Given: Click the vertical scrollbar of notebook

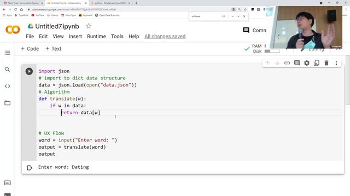Looking at the screenshot, I should click(x=348, y=80).
